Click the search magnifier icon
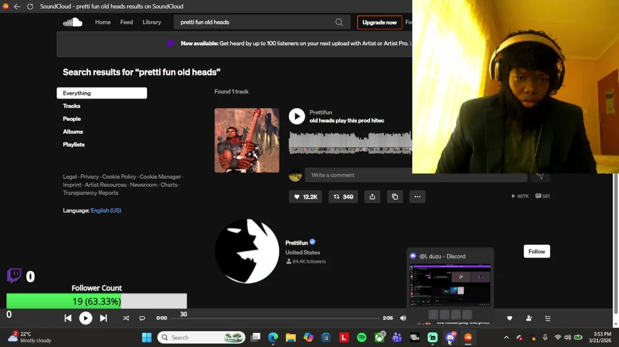Screen dimensions: 619x347 click(x=339, y=22)
